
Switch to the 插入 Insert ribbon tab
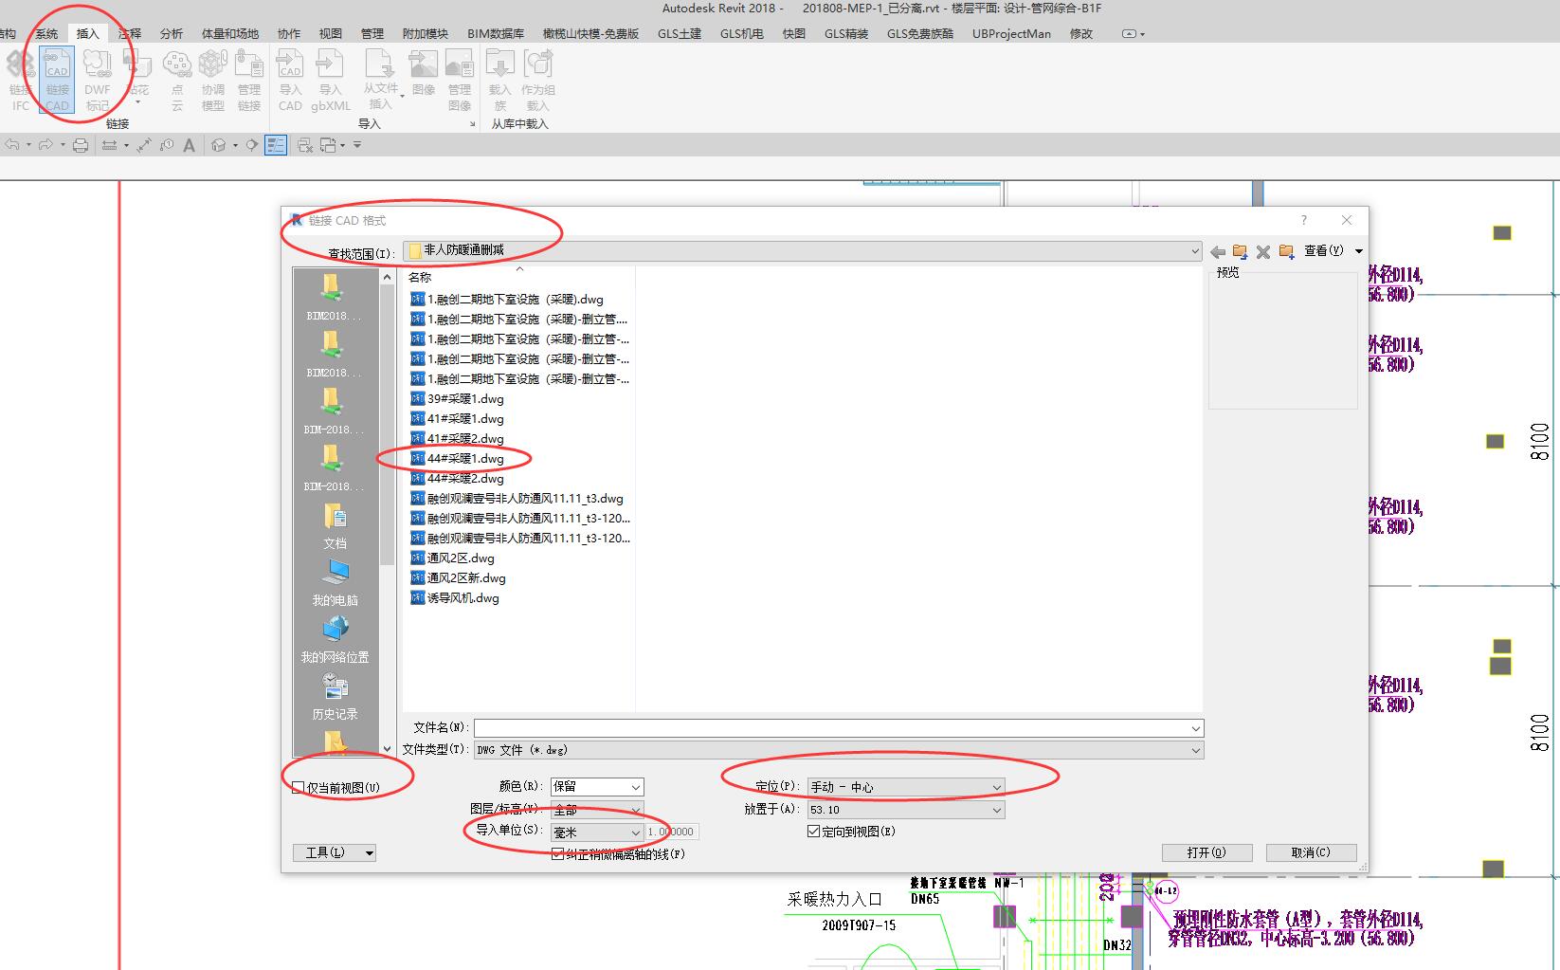coord(87,33)
